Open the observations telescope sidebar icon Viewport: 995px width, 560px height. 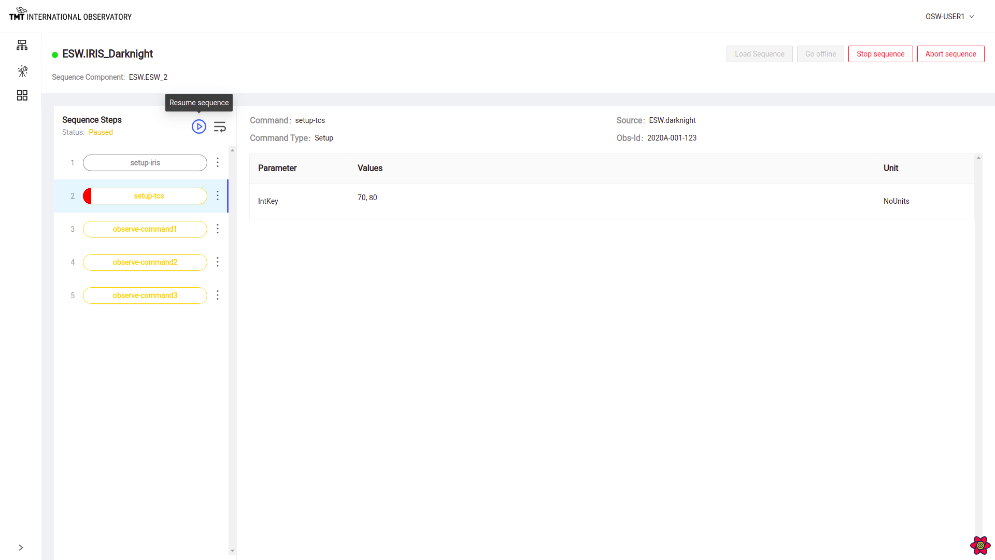tap(22, 71)
